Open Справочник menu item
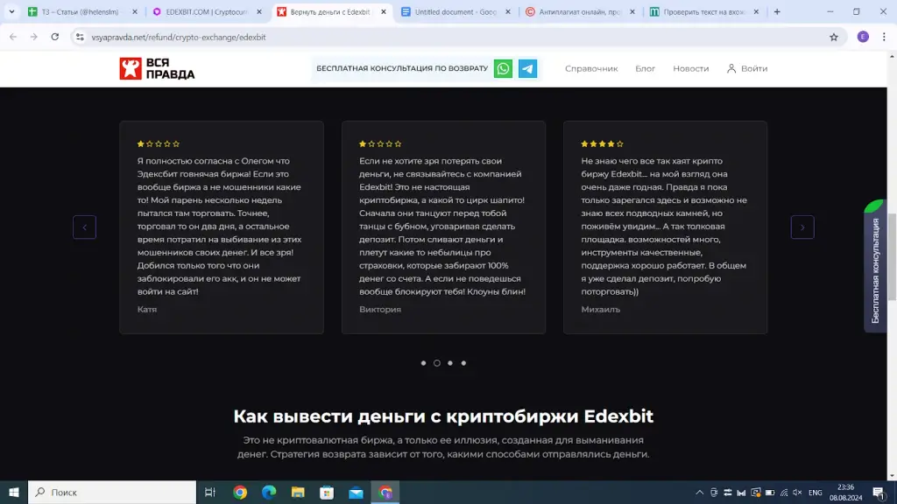This screenshot has width=897, height=504. point(591,68)
